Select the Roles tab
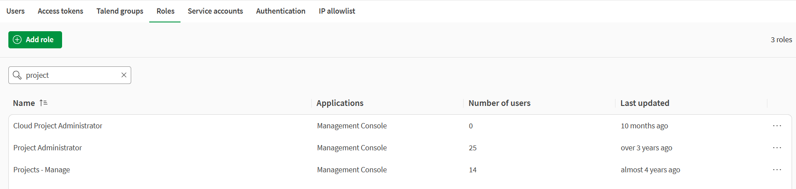 [166, 11]
